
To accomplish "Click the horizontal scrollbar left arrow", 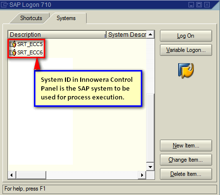I will click(11, 175).
